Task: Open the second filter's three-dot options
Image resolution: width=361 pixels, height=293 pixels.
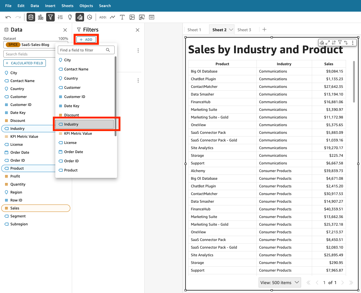Action: click(x=138, y=81)
